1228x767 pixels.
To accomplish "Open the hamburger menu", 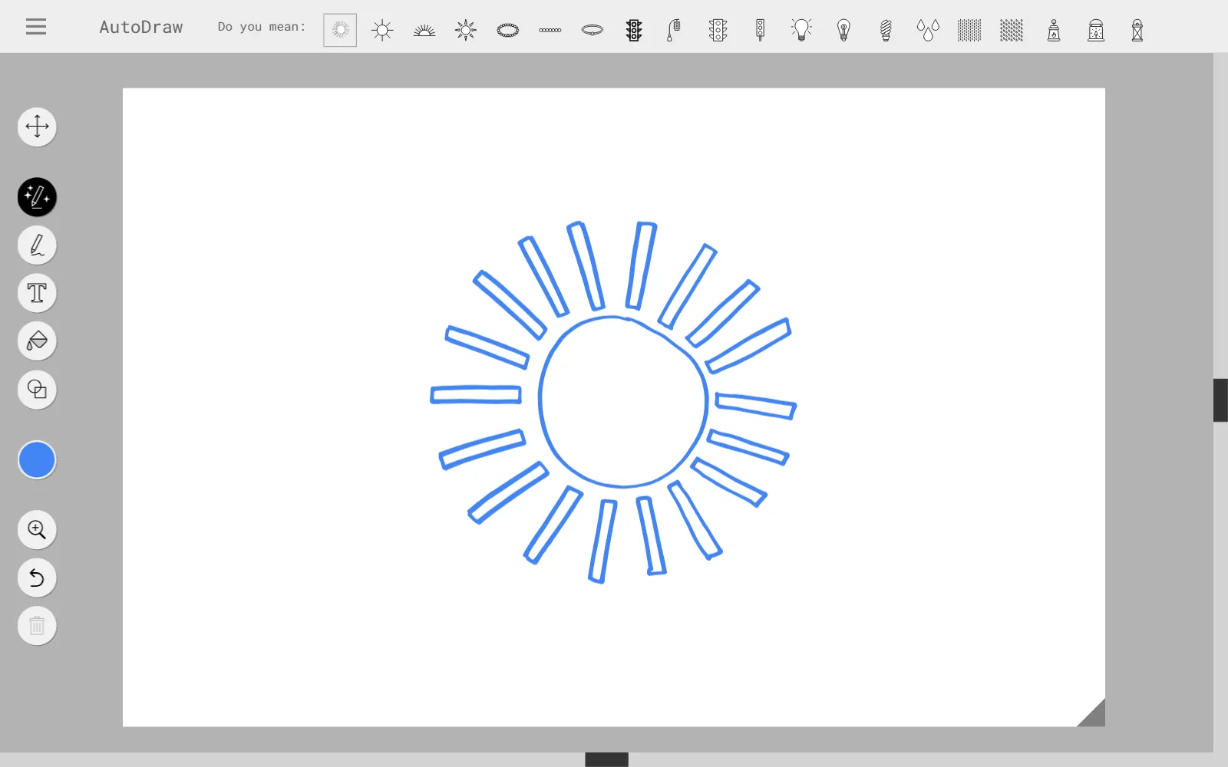I will point(36,27).
